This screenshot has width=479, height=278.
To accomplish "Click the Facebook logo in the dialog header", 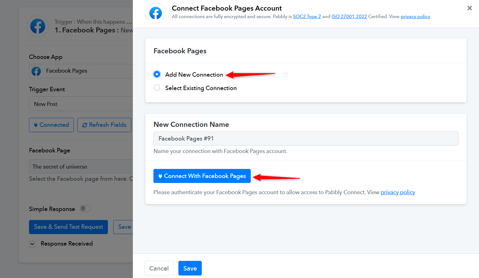I will click(156, 13).
